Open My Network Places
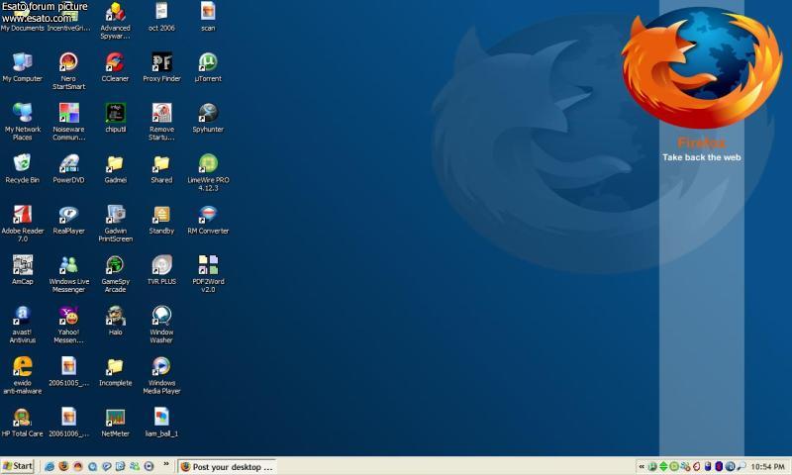The image size is (792, 475). pos(22,121)
